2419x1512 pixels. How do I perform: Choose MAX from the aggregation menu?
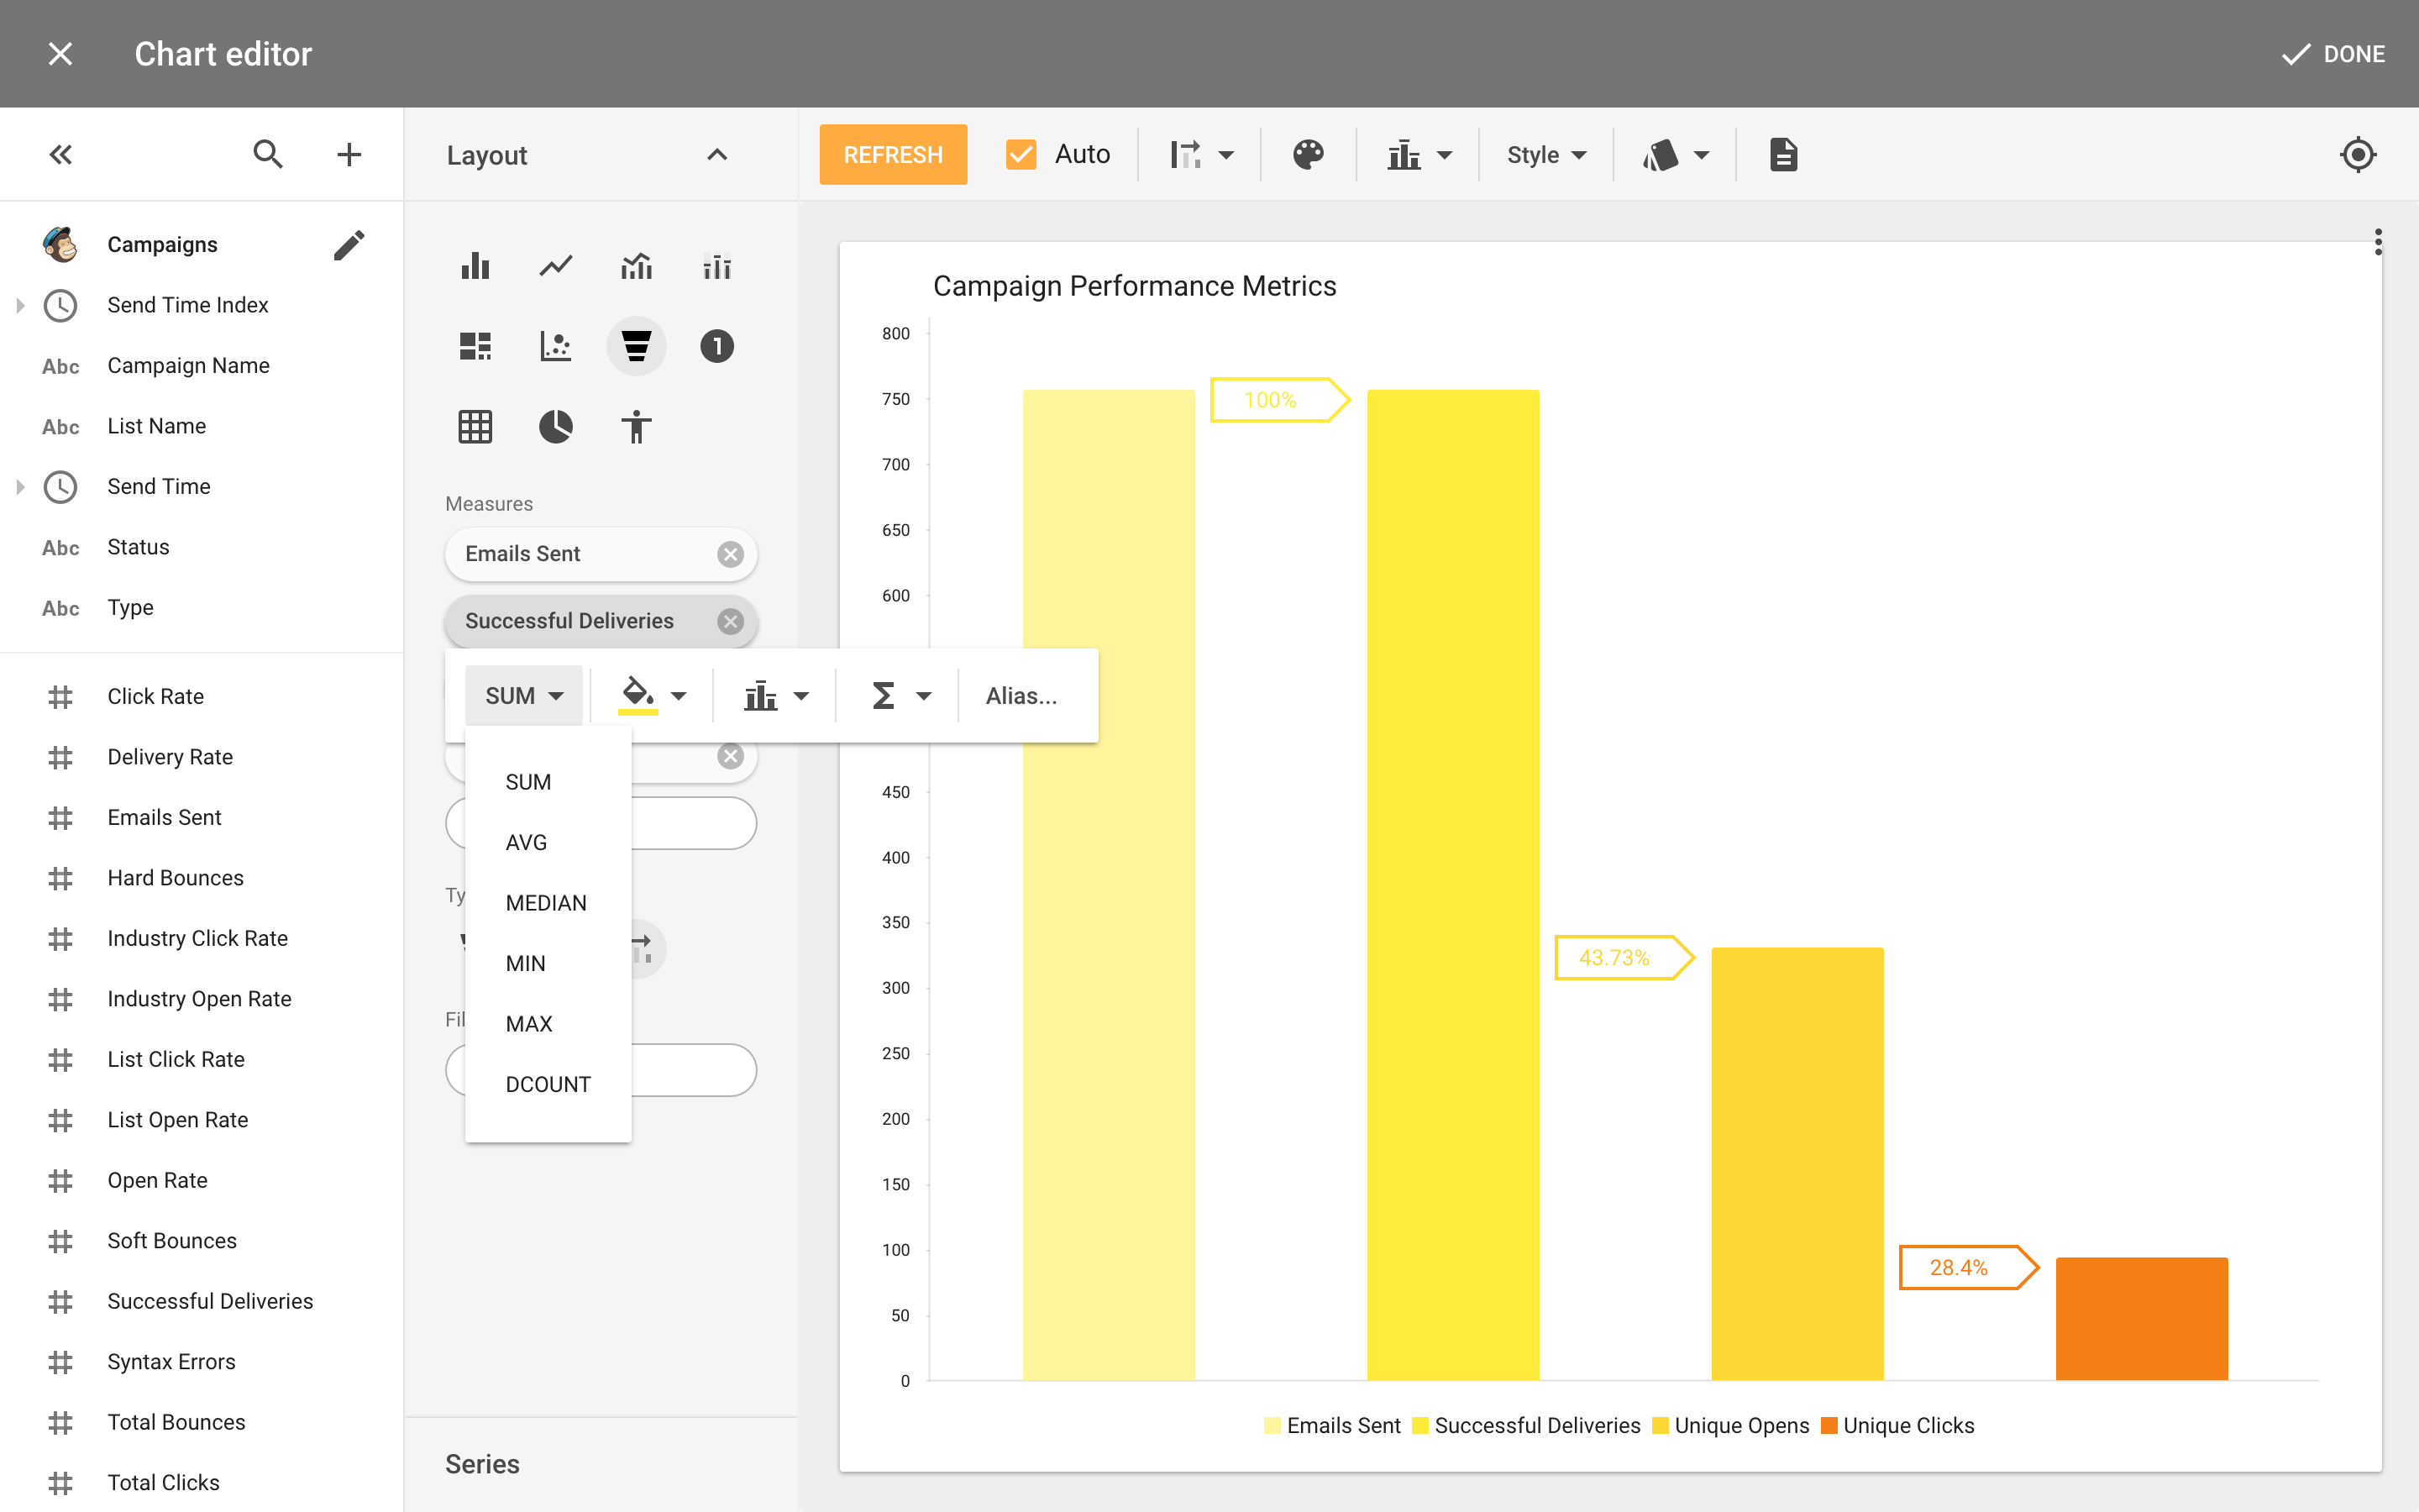point(548,1024)
